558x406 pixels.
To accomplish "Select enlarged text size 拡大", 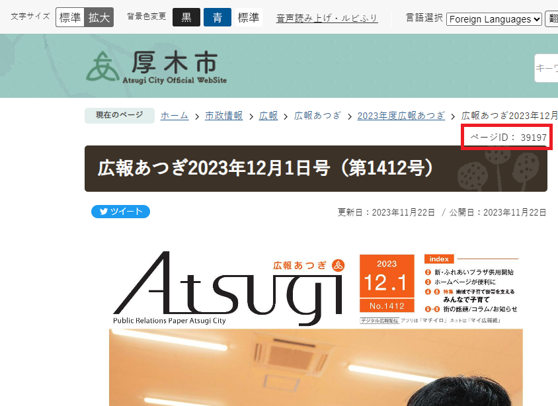I will coord(99,18).
